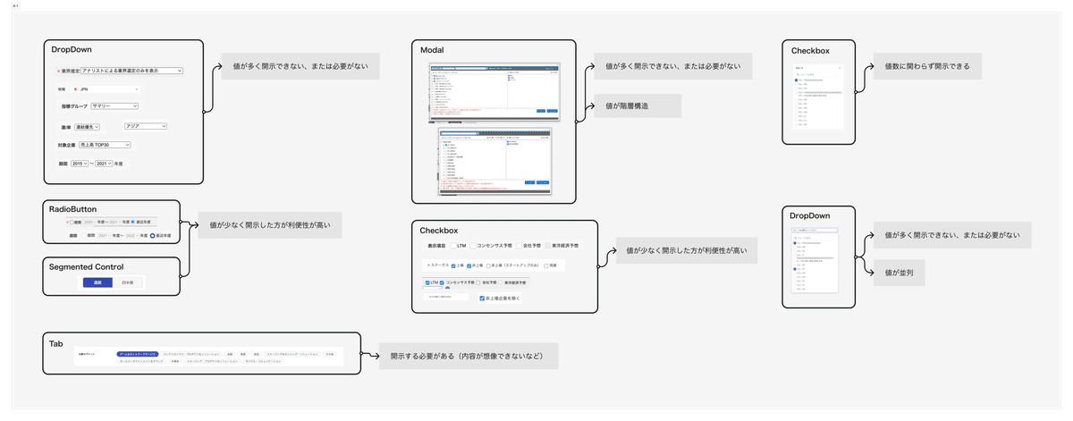Open the 指標グループ dropdown set to サマリー
The image size is (1073, 421).
tap(114, 105)
